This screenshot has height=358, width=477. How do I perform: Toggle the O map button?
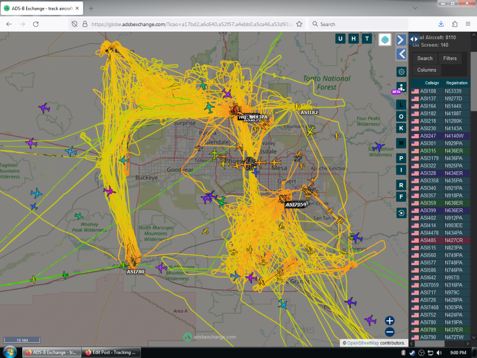click(401, 117)
